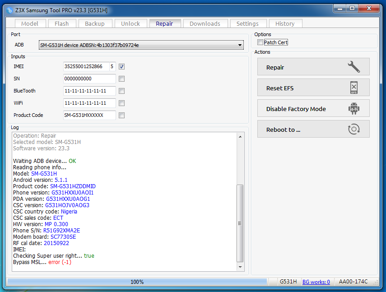
Task: Select the Repair tab
Action: 165,23
